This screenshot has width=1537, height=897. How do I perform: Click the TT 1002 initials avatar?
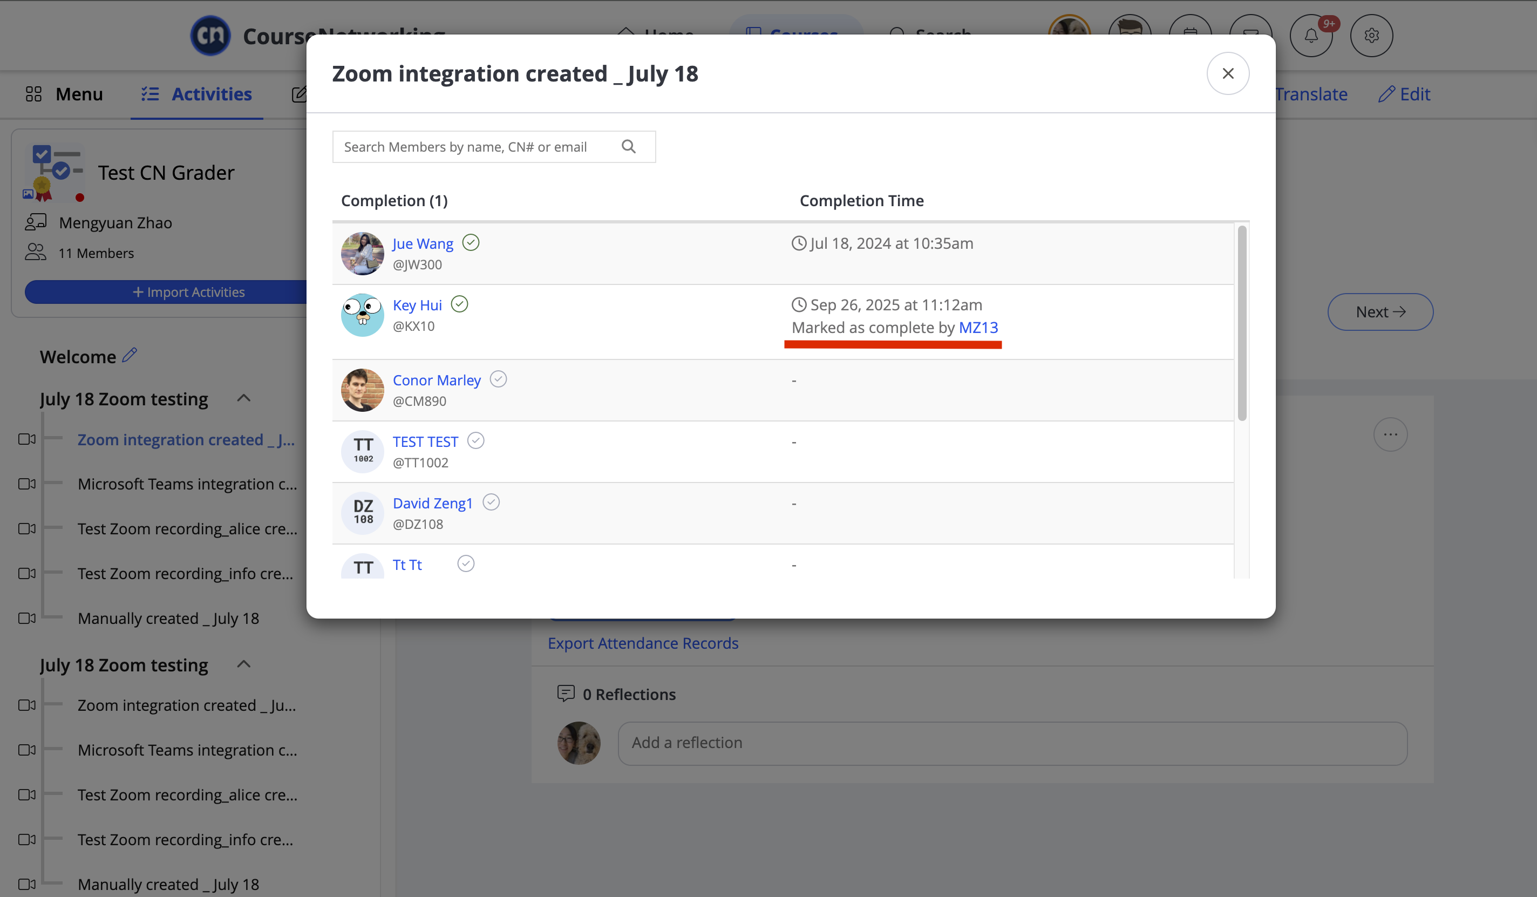point(362,452)
